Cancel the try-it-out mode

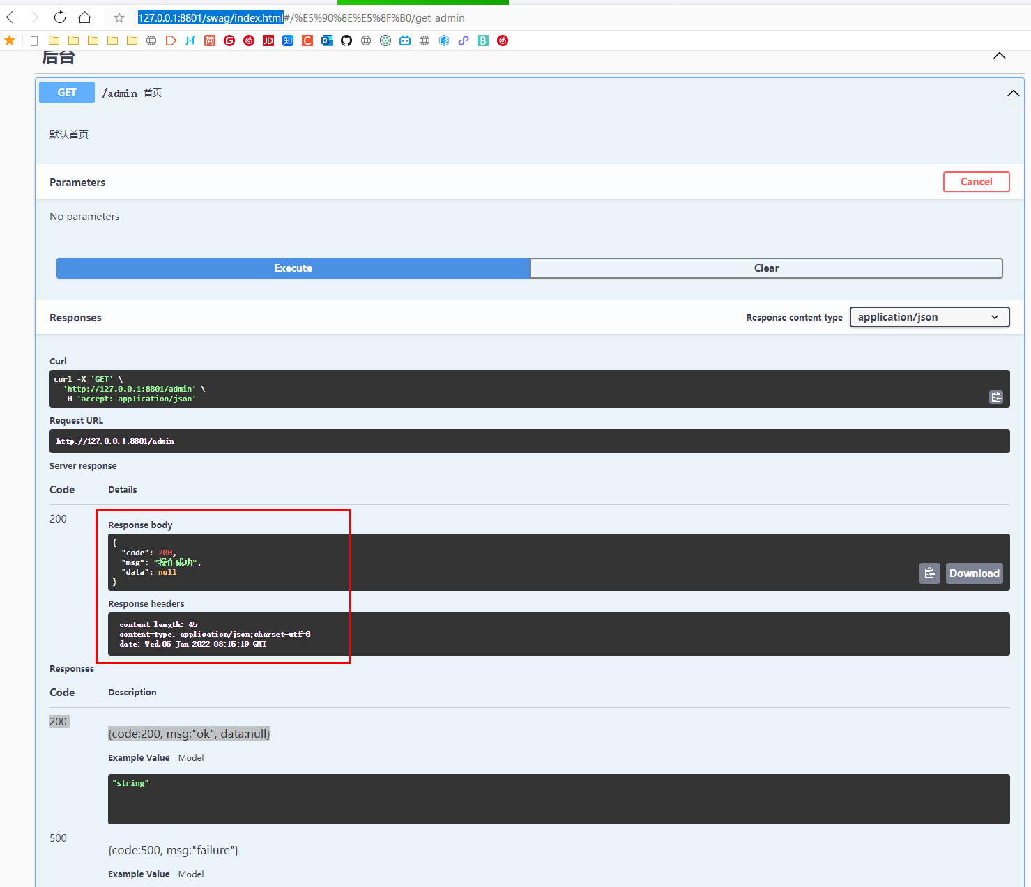(976, 182)
